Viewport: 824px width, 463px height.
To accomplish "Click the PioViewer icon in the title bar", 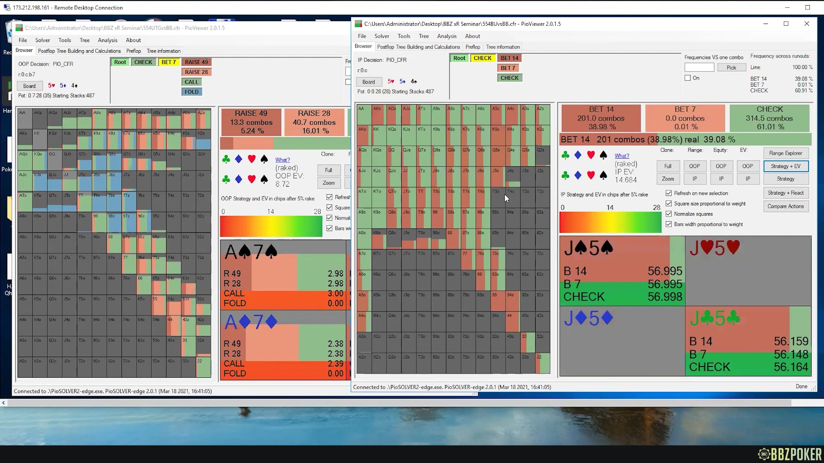I will click(357, 24).
